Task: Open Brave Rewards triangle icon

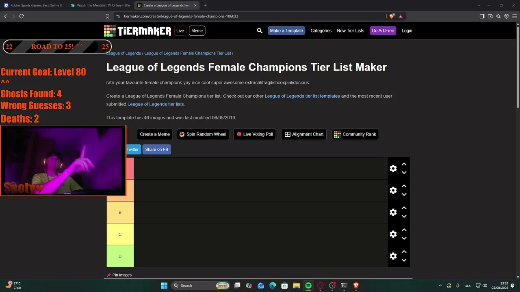Action: tap(401, 16)
